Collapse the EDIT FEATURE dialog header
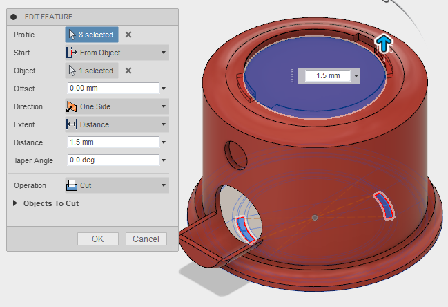The width and height of the screenshot is (448, 307). 13,17
